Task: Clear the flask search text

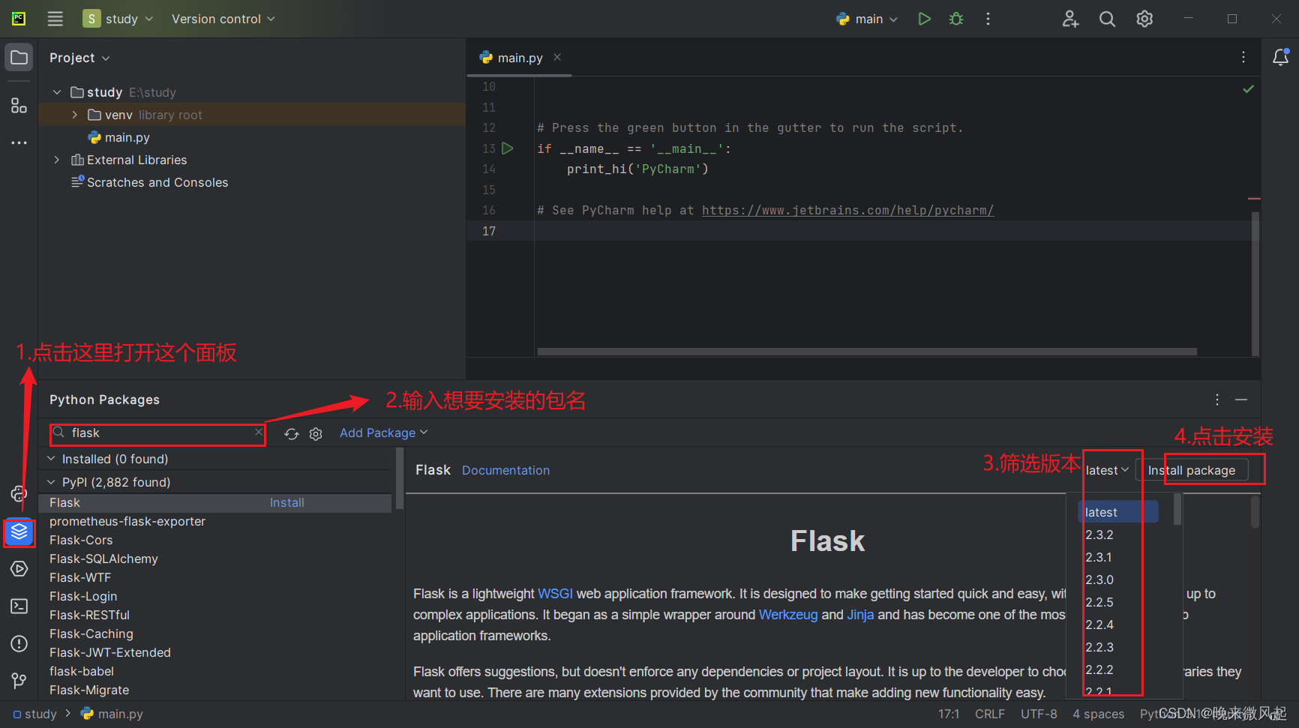Action: point(259,432)
